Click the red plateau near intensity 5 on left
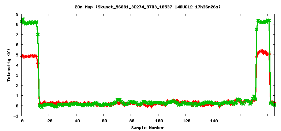Image resolution: width=281 pixels, height=131 pixels. [x=29, y=56]
